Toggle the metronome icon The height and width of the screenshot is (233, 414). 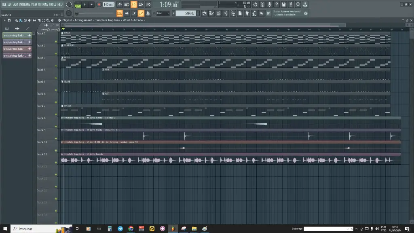[120, 4]
